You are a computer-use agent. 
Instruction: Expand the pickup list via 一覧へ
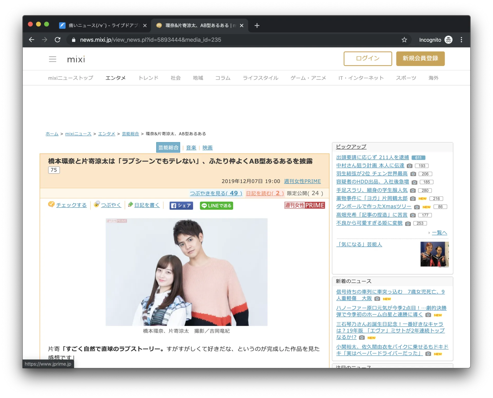pos(439,233)
